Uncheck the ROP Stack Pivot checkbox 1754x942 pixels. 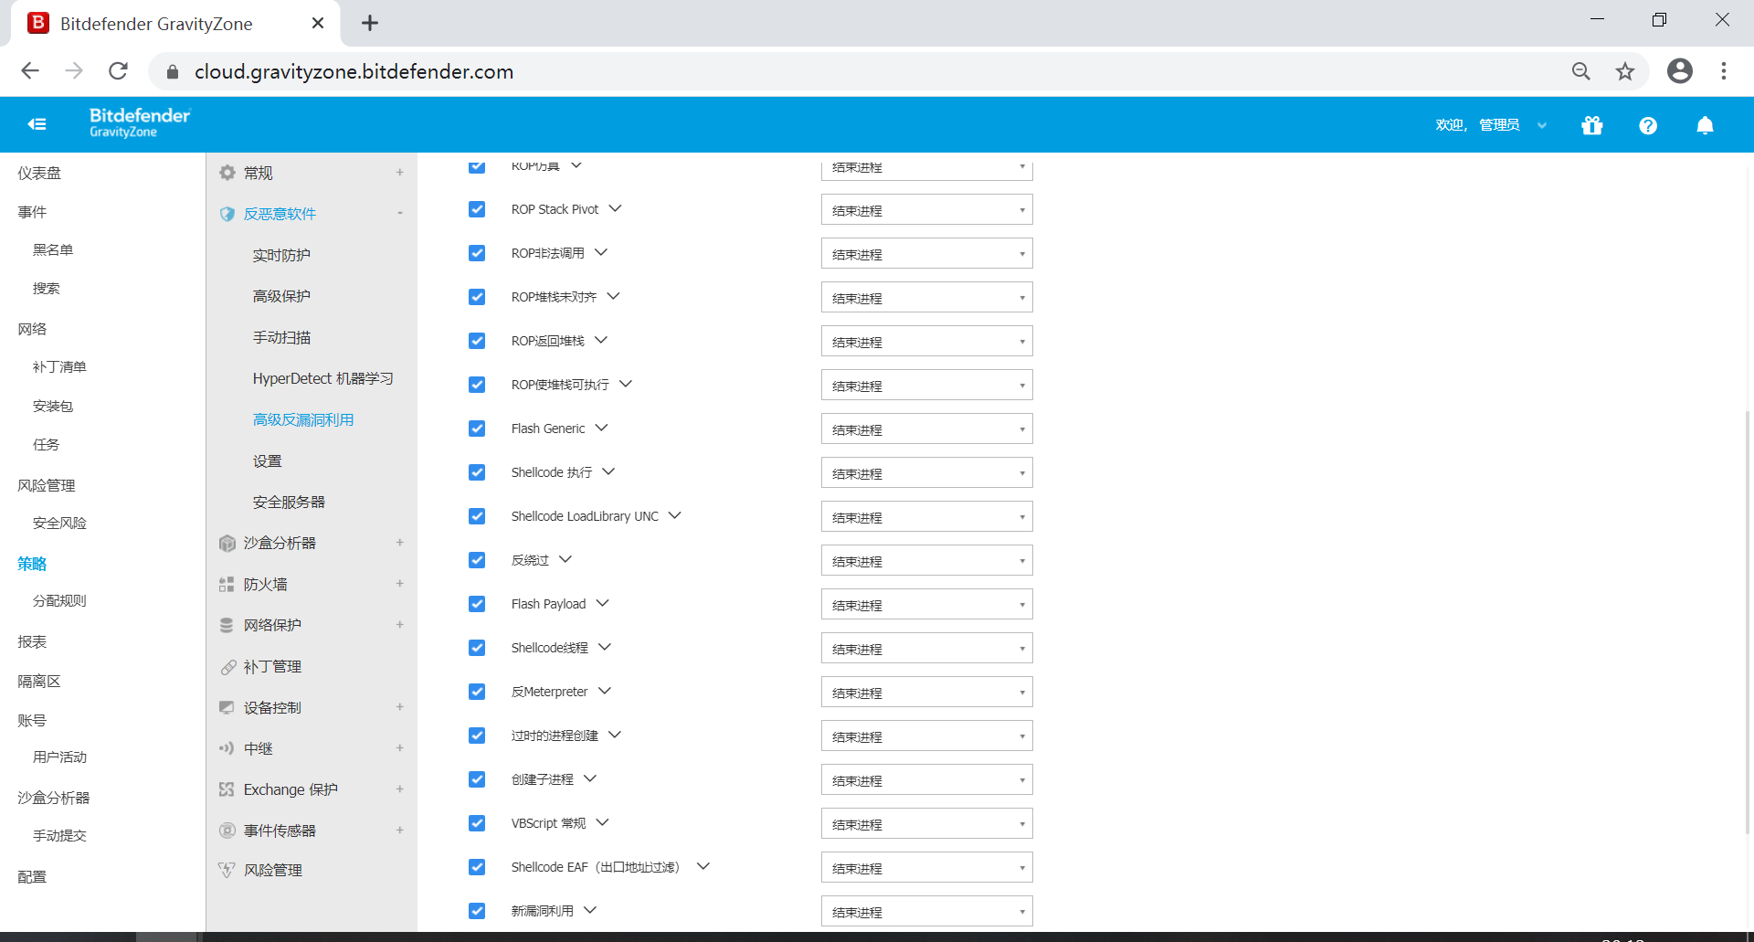[477, 209]
